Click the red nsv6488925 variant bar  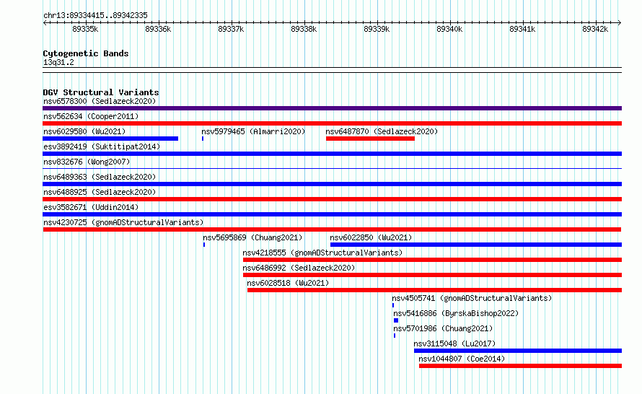coord(332,199)
